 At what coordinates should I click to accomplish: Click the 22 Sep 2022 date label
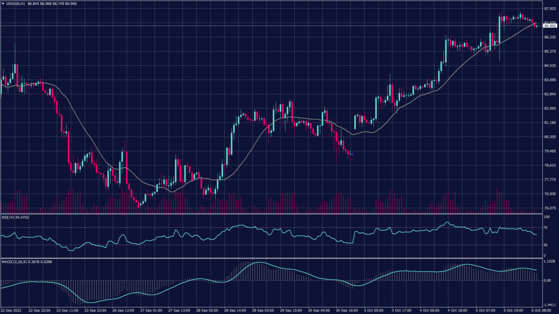pos(12,310)
